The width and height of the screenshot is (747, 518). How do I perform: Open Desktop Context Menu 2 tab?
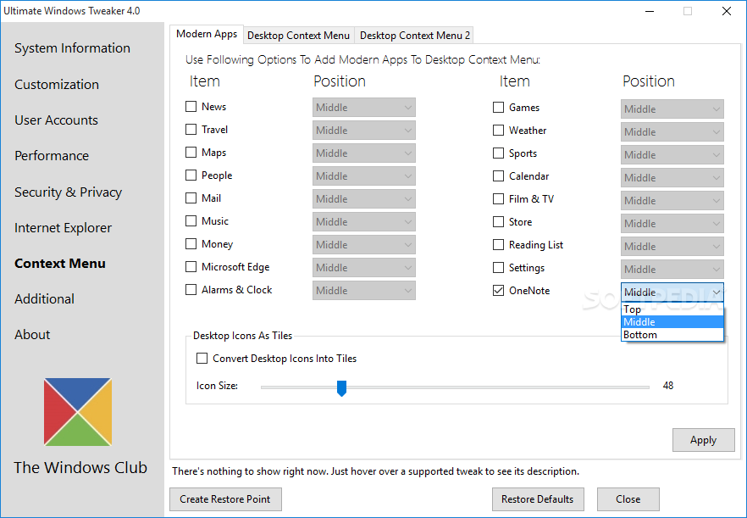pyautogui.click(x=414, y=36)
